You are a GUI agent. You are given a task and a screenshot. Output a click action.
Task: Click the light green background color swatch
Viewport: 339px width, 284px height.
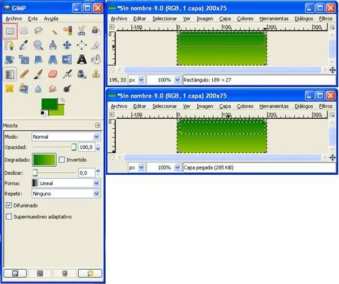(59, 112)
